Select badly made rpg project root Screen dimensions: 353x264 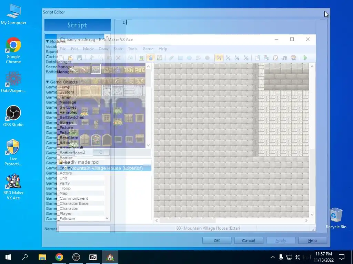tap(82, 162)
